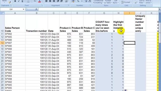The width and height of the screenshot is (161, 91).
Task: Select column A header
Action: pos(15,13)
